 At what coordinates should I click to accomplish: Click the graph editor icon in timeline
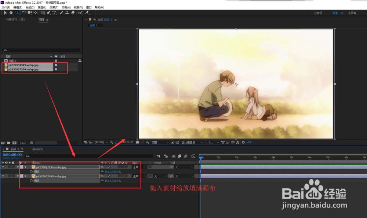coord(193,156)
